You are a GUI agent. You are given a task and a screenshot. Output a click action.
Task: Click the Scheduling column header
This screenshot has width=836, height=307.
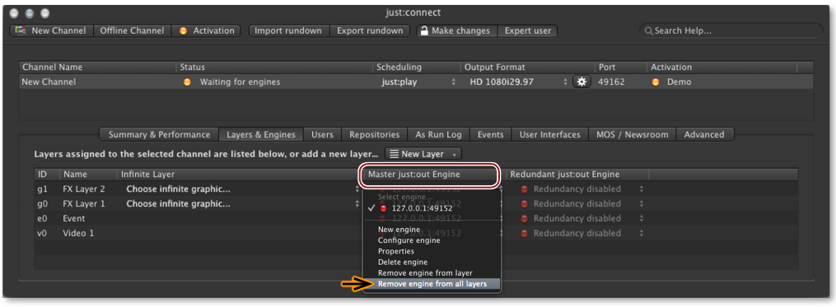[x=417, y=67]
